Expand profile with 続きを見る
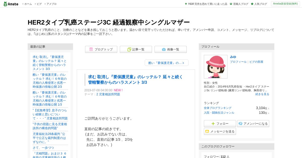 coord(262,94)
